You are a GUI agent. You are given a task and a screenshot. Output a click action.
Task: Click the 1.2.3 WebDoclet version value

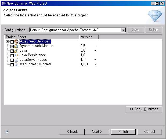84,64
